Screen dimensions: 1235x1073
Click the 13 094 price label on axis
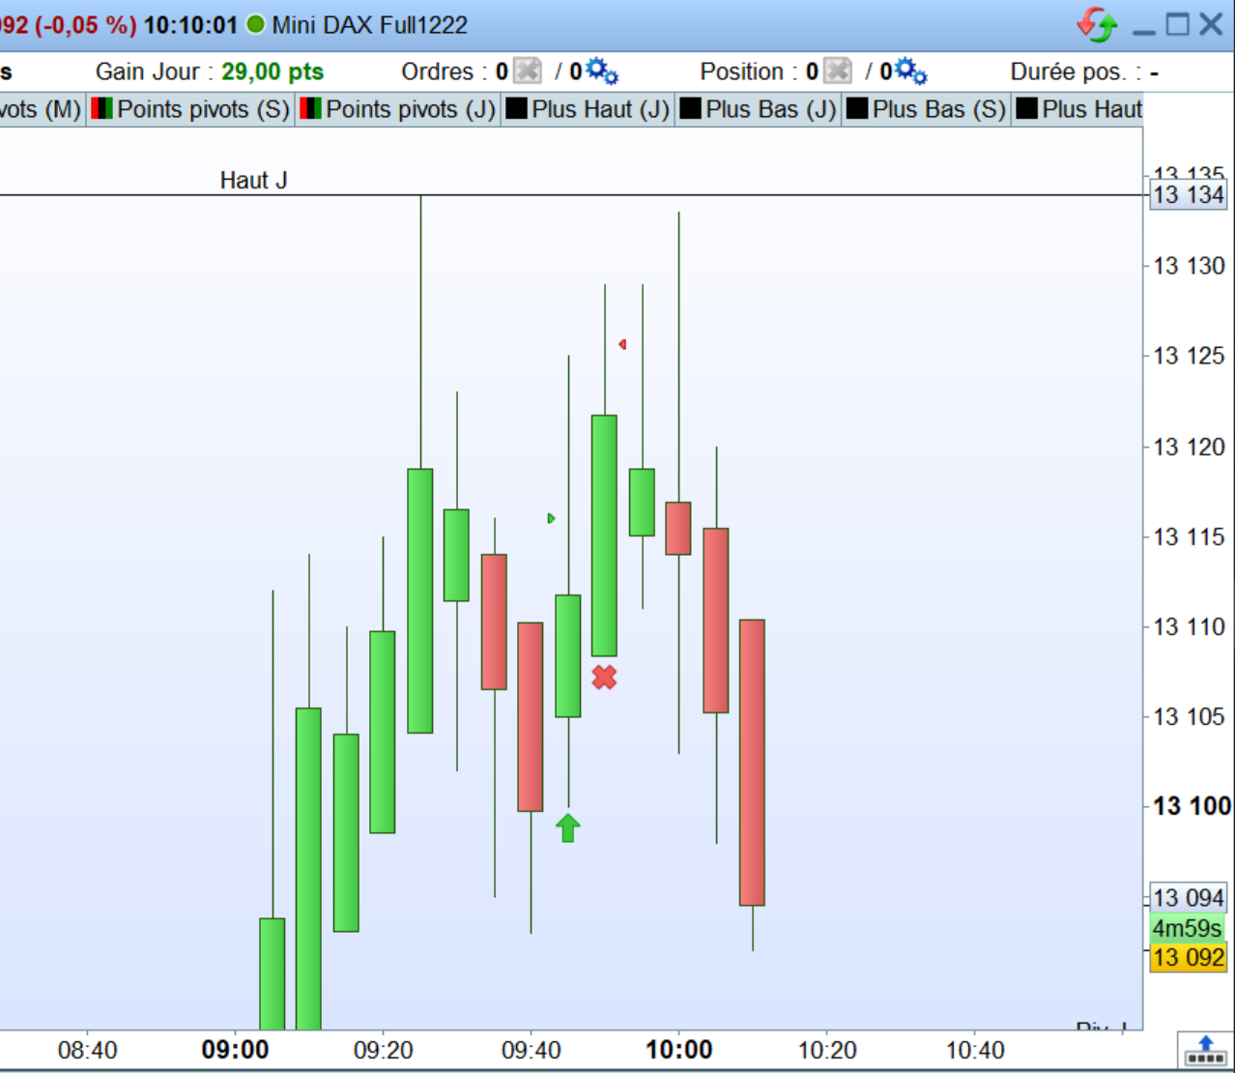[1189, 898]
